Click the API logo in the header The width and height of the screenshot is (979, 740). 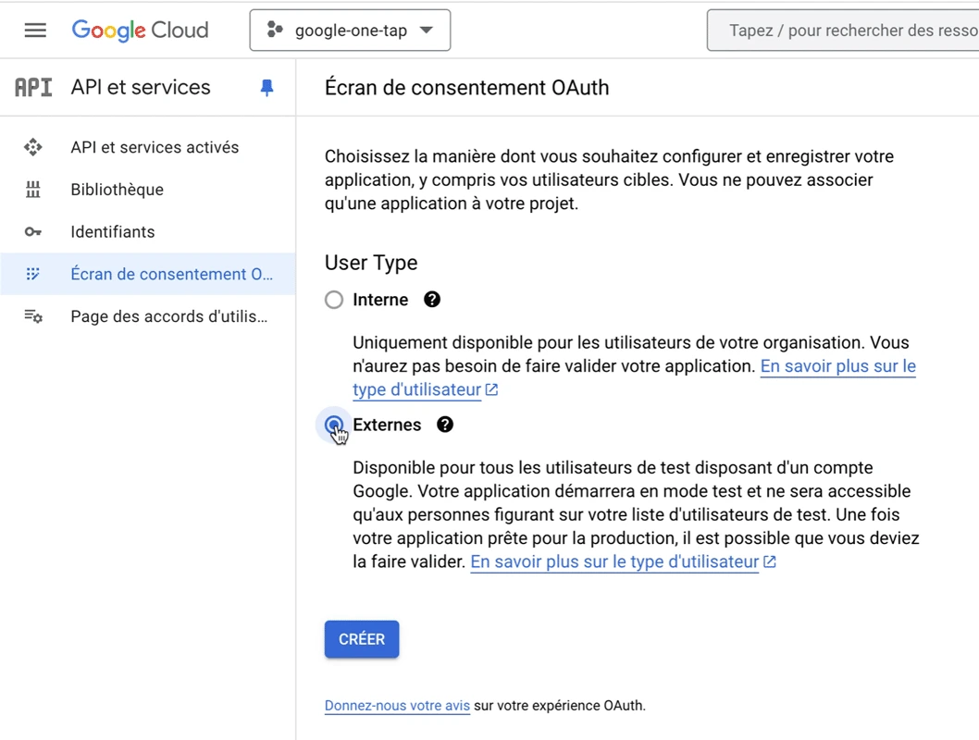tap(33, 86)
